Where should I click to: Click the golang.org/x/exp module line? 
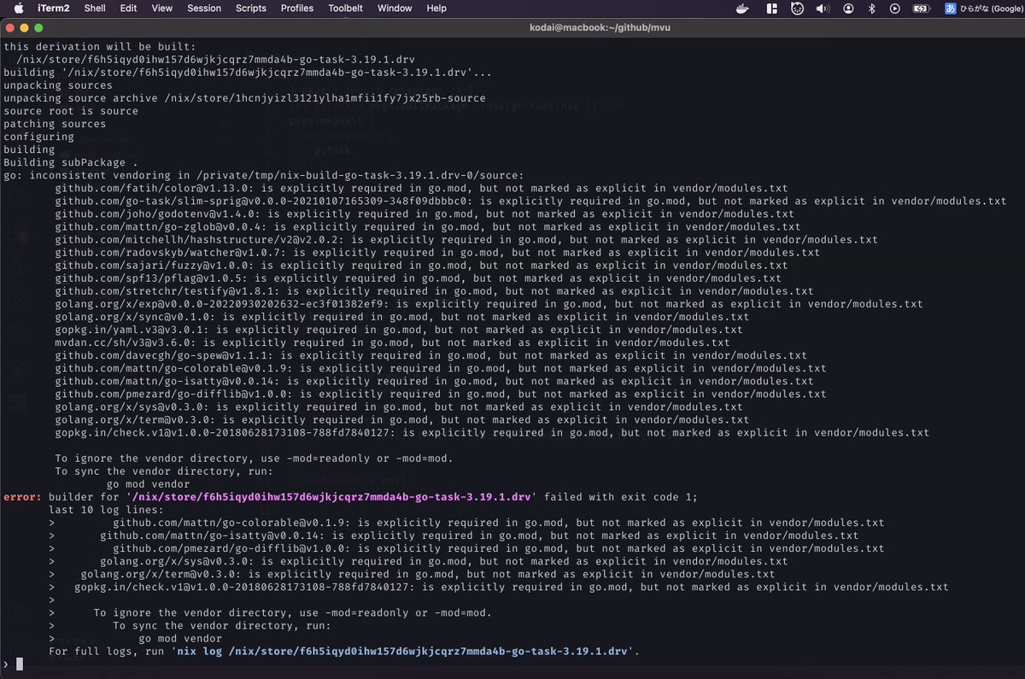[x=489, y=303]
